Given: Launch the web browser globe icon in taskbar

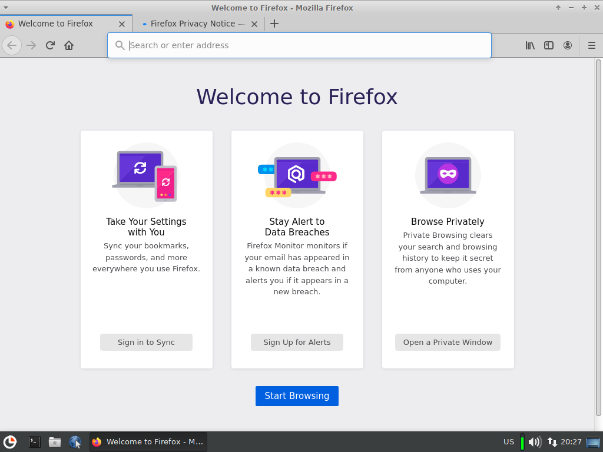Looking at the screenshot, I should click(x=75, y=442).
